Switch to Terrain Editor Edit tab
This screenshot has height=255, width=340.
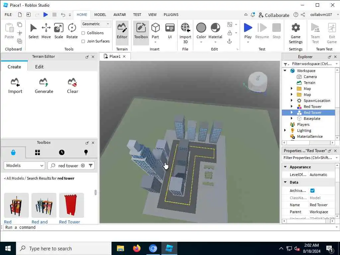click(39, 66)
